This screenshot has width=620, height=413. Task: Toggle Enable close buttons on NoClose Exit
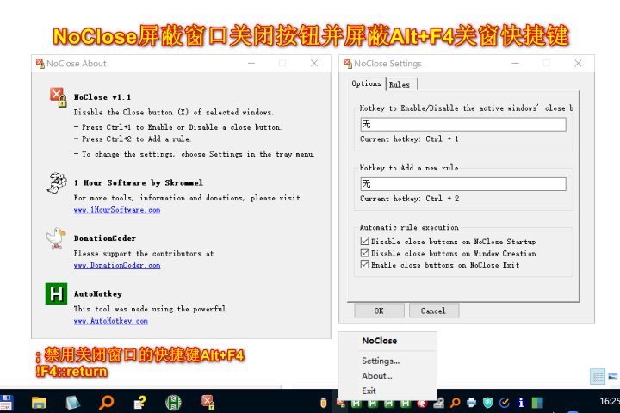tap(364, 264)
